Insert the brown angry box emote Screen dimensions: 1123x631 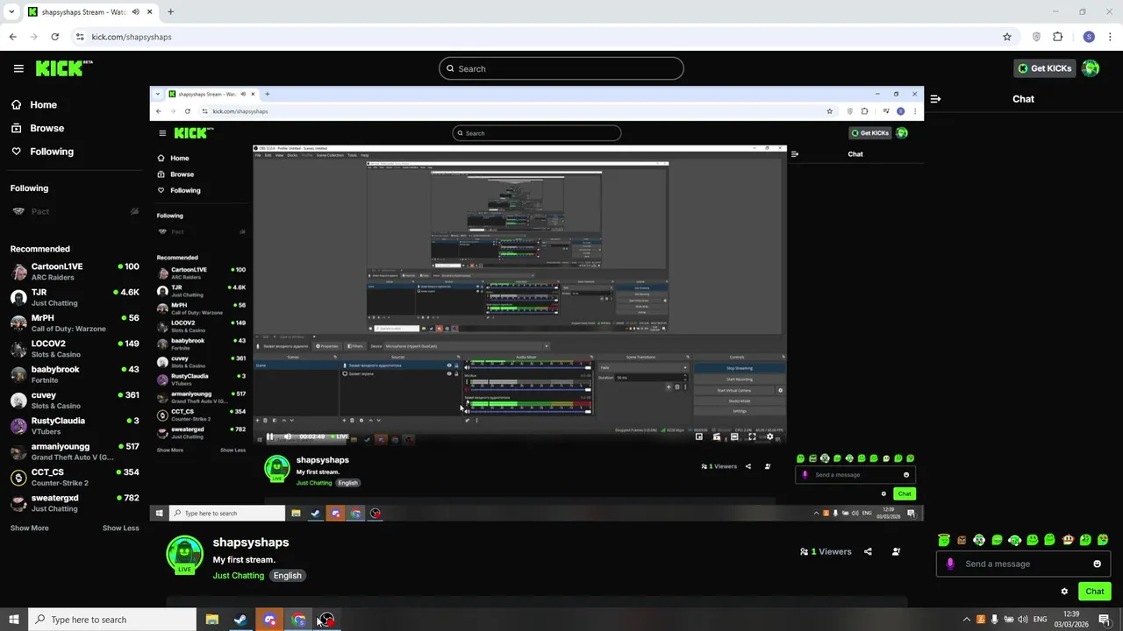pyautogui.click(x=962, y=540)
